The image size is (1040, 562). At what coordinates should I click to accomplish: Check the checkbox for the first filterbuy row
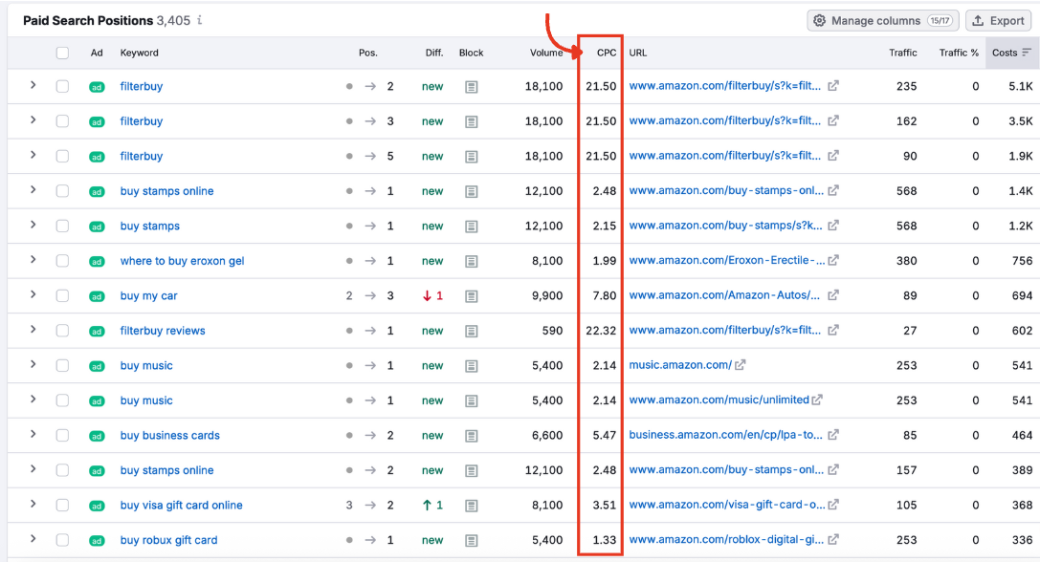click(x=63, y=86)
